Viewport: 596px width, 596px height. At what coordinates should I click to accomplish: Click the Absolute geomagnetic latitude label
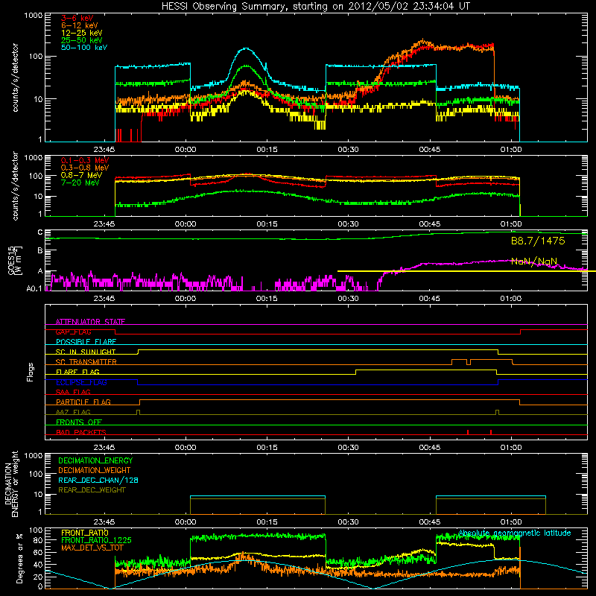(x=515, y=533)
